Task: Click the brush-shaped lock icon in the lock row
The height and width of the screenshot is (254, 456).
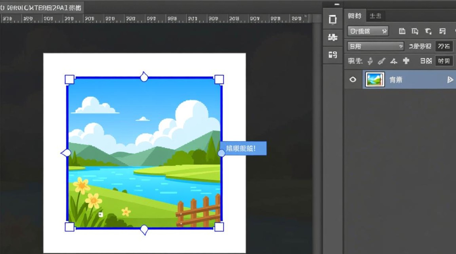Action: pos(382,61)
